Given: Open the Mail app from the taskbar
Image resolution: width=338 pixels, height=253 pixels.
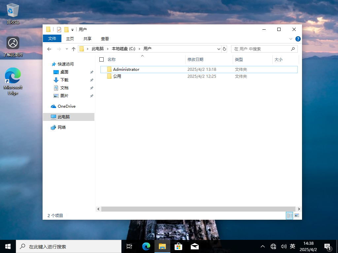Looking at the screenshot, I should pos(195,246).
